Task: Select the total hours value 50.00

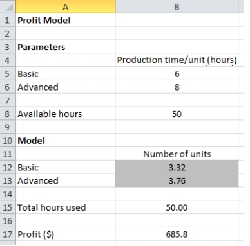Action: tap(177, 207)
